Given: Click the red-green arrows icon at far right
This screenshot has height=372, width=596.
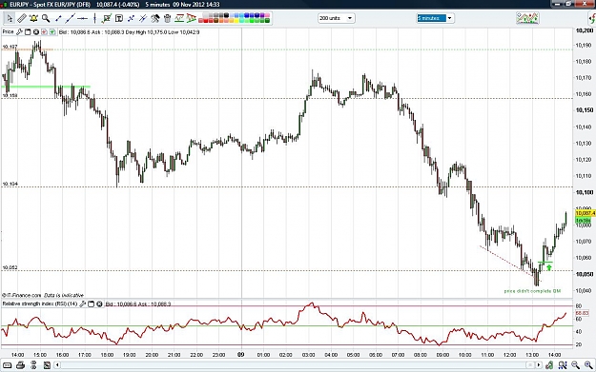Looking at the screenshot, I should 592,18.
